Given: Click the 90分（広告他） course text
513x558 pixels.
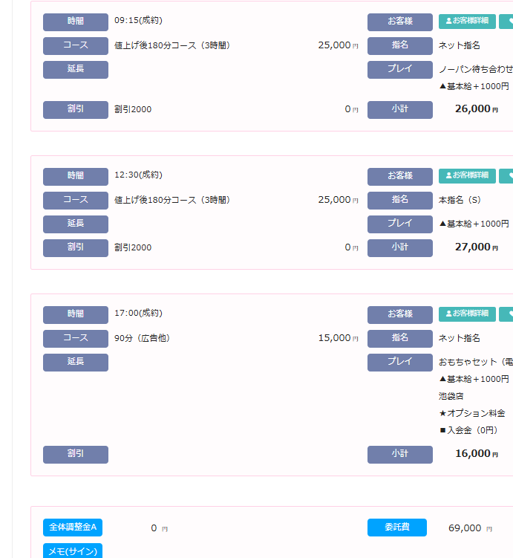Looking at the screenshot, I should tap(142, 338).
